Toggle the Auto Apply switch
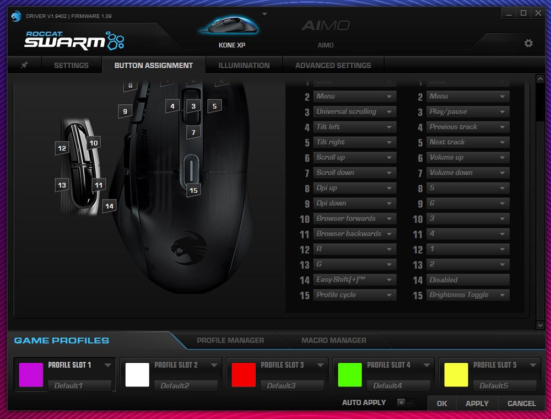This screenshot has width=551, height=419. [406, 402]
